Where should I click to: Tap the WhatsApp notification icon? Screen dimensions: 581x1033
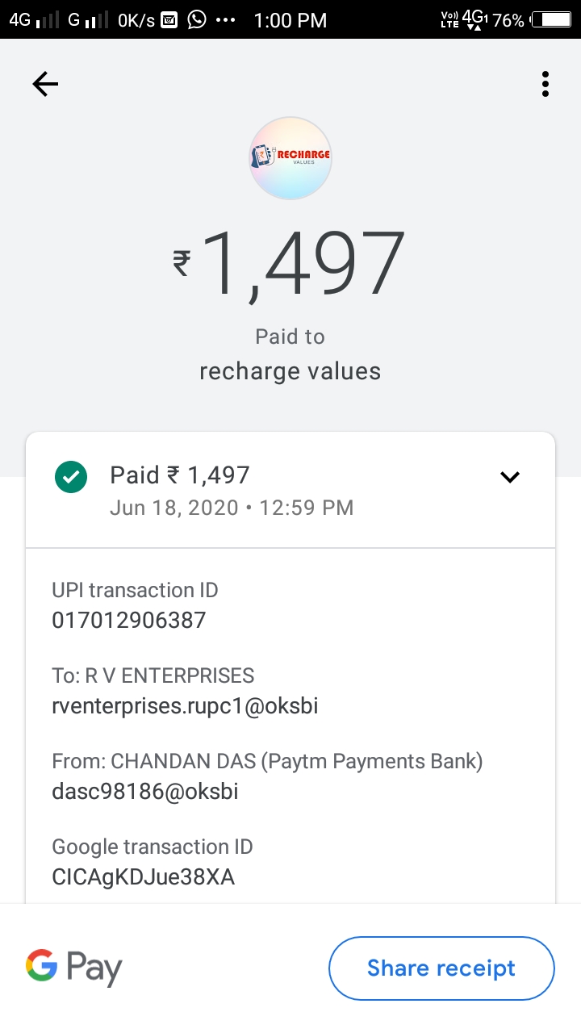click(x=196, y=20)
